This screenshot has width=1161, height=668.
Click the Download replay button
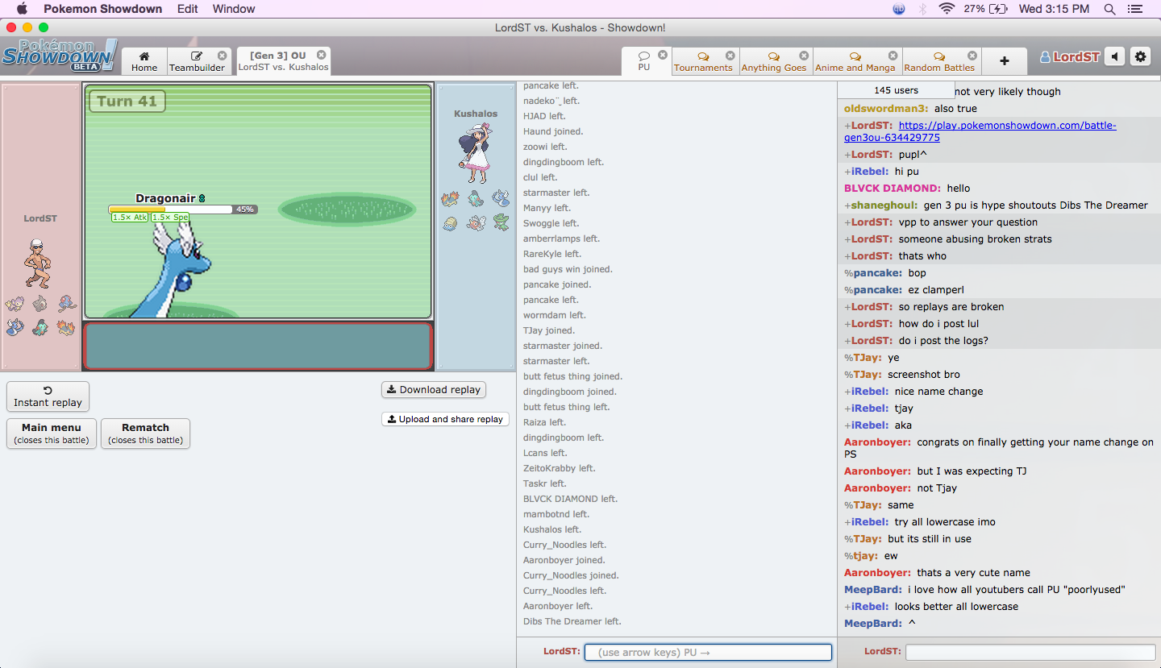click(433, 390)
